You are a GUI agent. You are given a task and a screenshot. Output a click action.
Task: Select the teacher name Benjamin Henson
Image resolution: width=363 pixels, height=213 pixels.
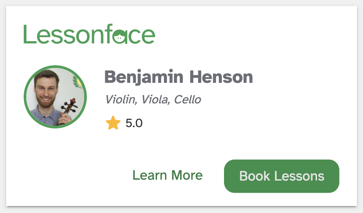[178, 77]
